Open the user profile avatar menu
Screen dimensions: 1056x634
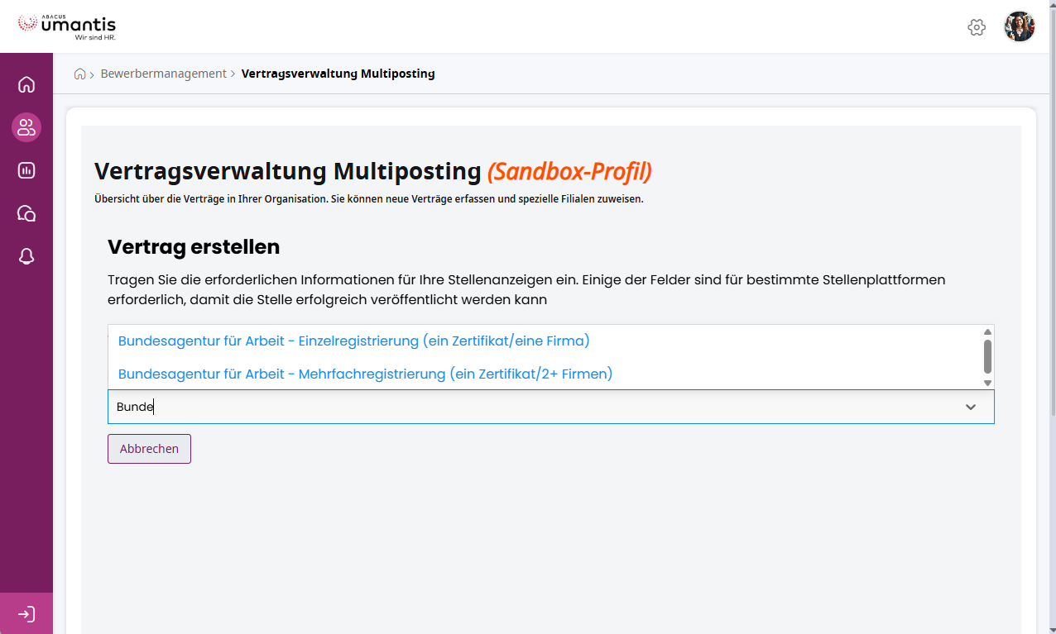(x=1020, y=26)
